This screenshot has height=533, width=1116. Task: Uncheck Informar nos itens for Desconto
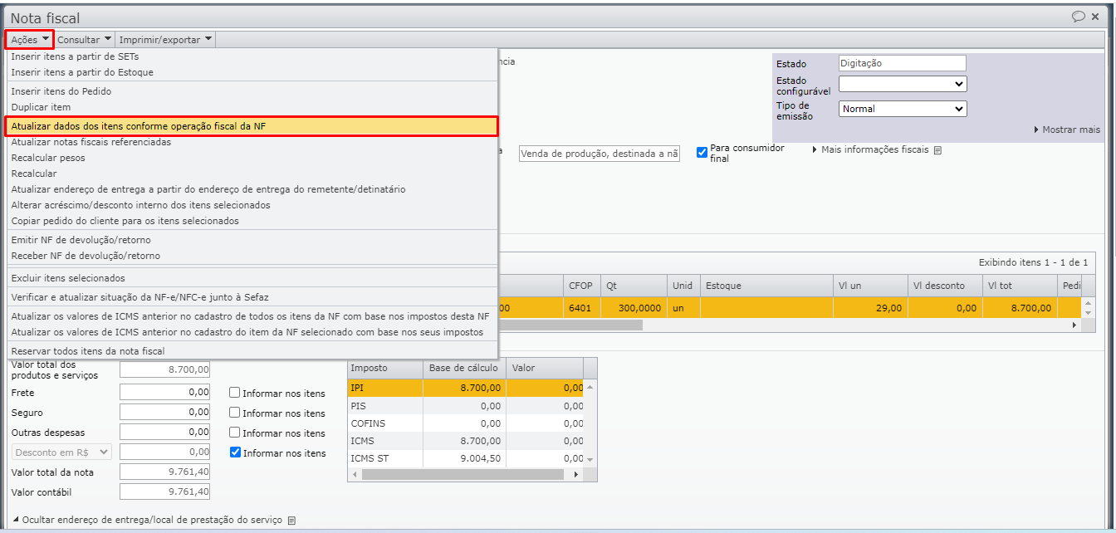(x=235, y=452)
